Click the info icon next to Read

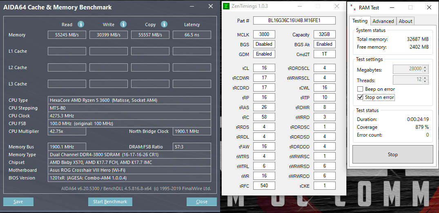[81, 24]
